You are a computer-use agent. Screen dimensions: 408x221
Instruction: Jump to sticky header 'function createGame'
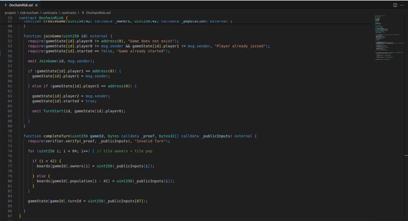pos(128,22)
